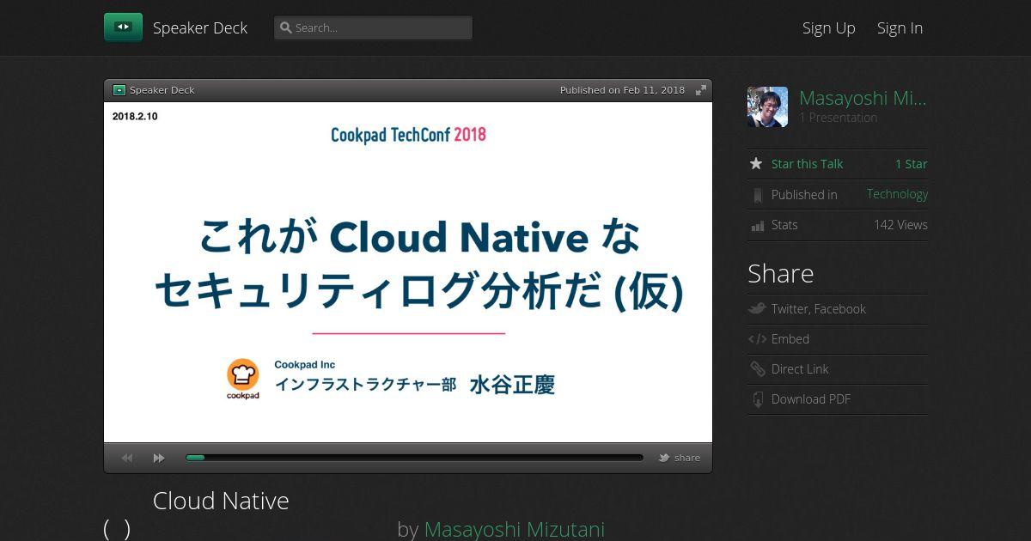Click the slide title image

coord(408,272)
